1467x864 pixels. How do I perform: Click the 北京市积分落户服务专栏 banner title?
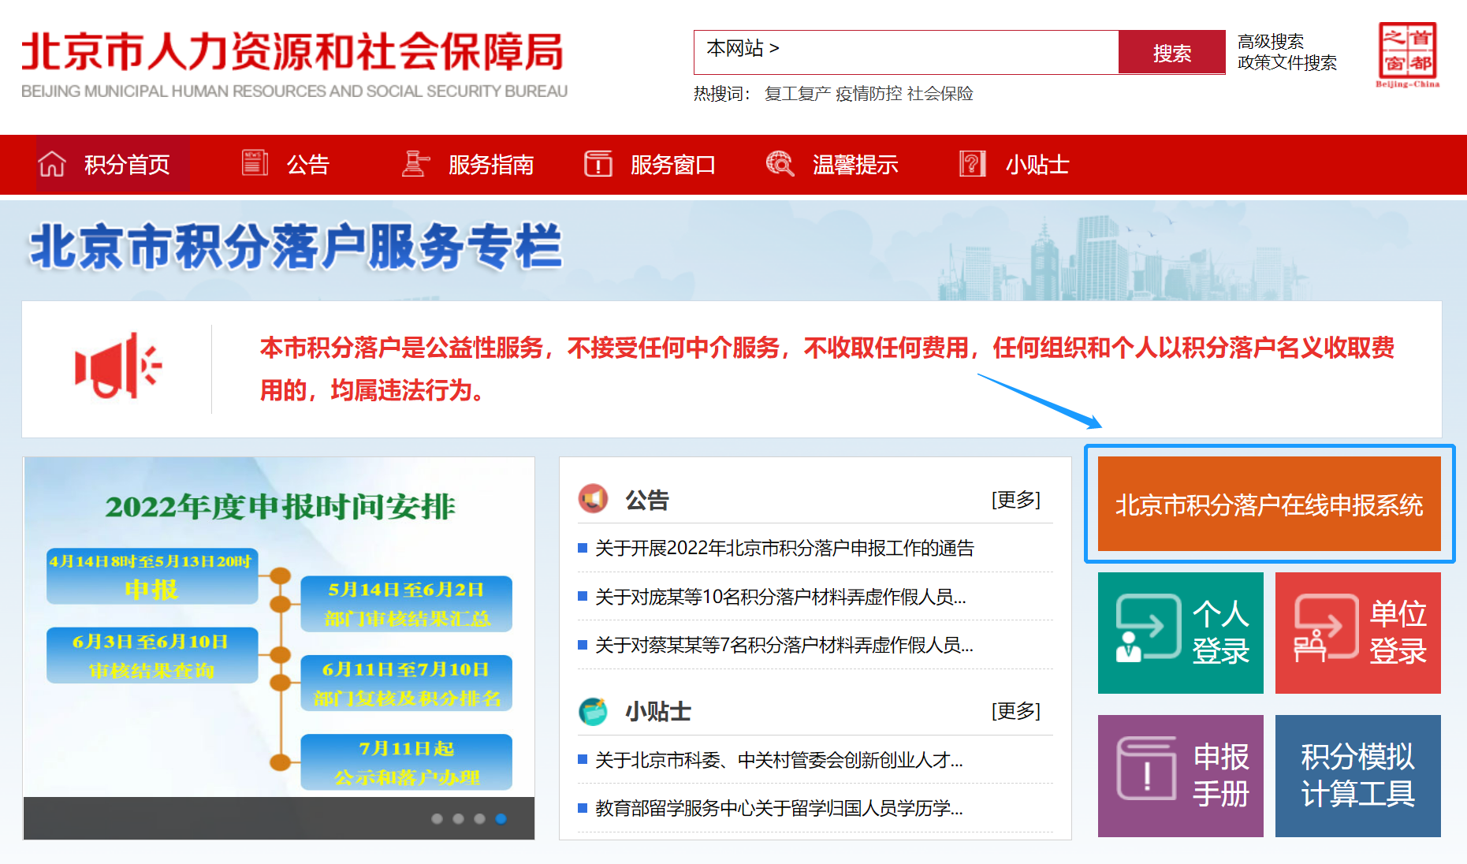point(296,247)
